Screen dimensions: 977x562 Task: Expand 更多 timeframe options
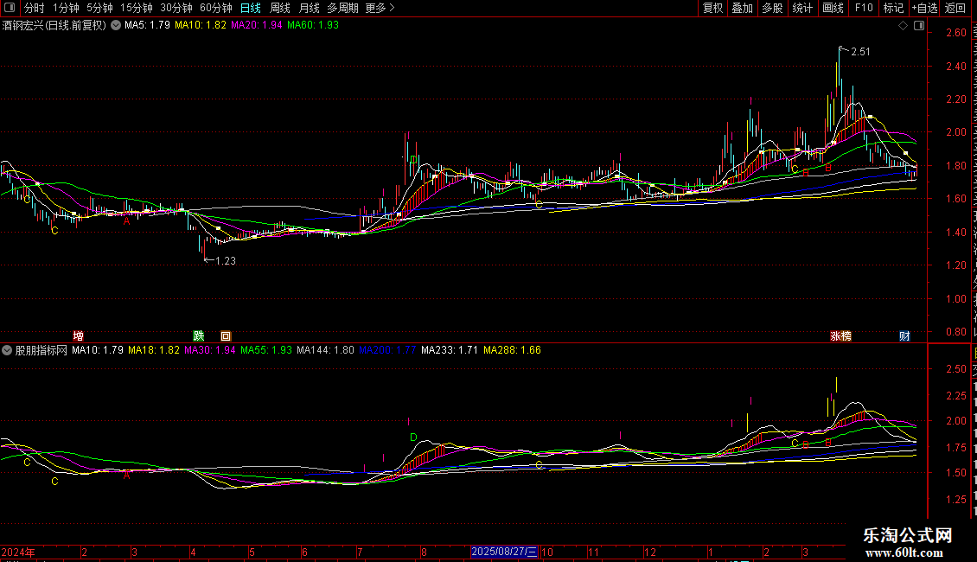click(380, 8)
